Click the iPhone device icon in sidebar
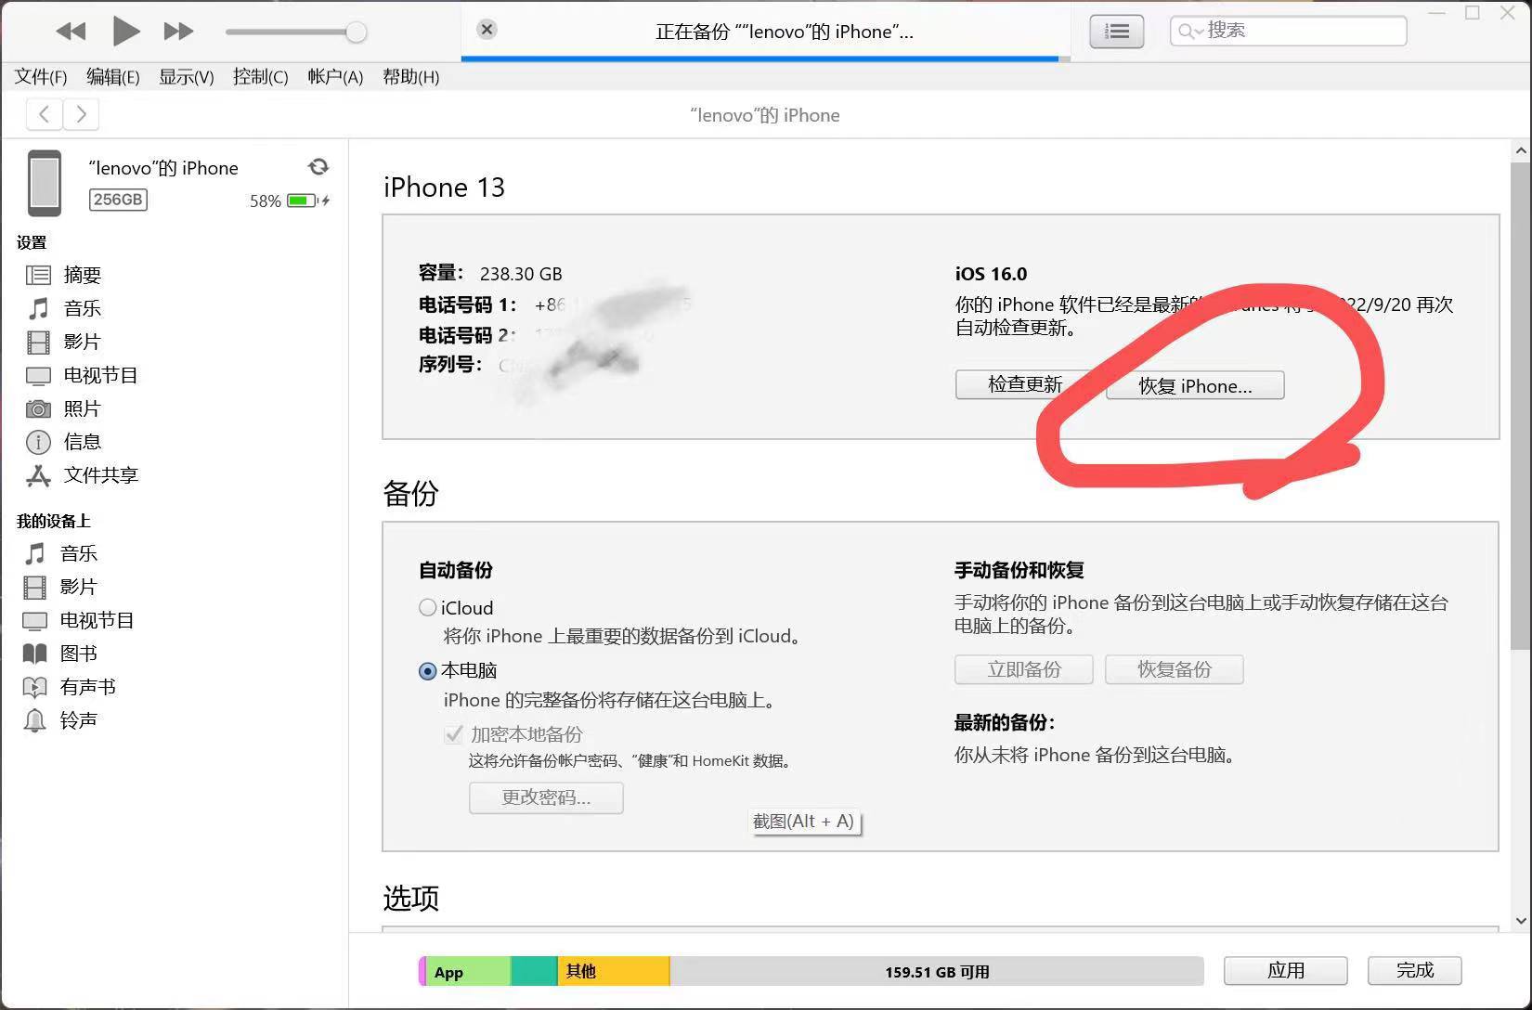The width and height of the screenshot is (1532, 1010). [44, 183]
